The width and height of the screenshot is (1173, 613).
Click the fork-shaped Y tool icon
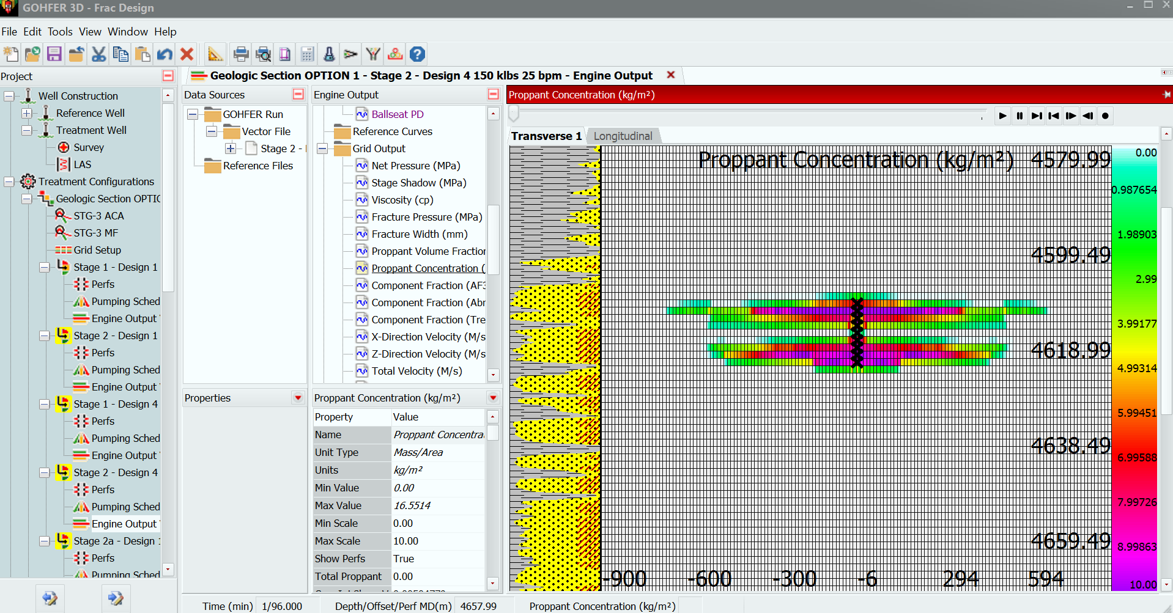[x=373, y=54]
